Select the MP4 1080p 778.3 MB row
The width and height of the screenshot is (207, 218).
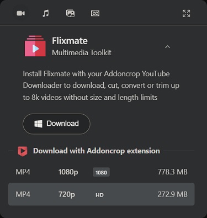pyautogui.click(x=102, y=172)
